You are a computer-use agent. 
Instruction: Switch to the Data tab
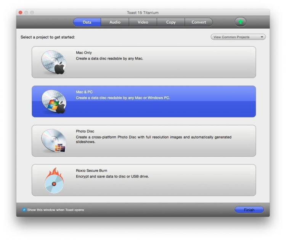point(87,22)
